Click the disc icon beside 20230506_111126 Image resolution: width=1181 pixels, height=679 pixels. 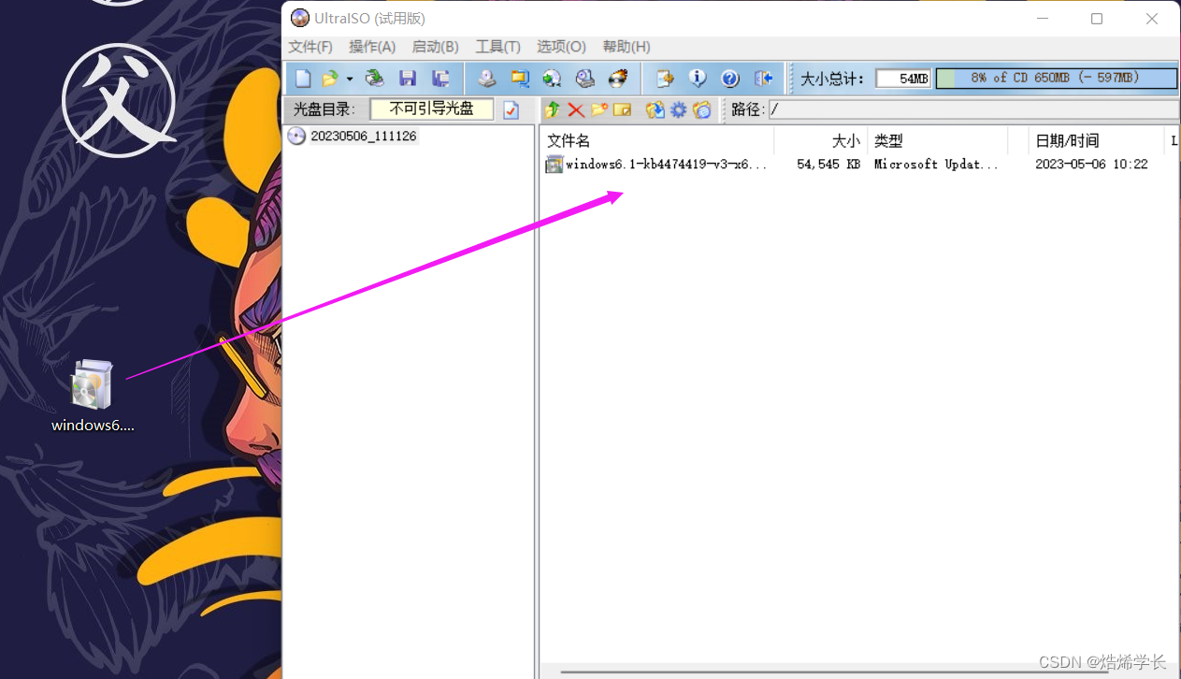(x=296, y=137)
